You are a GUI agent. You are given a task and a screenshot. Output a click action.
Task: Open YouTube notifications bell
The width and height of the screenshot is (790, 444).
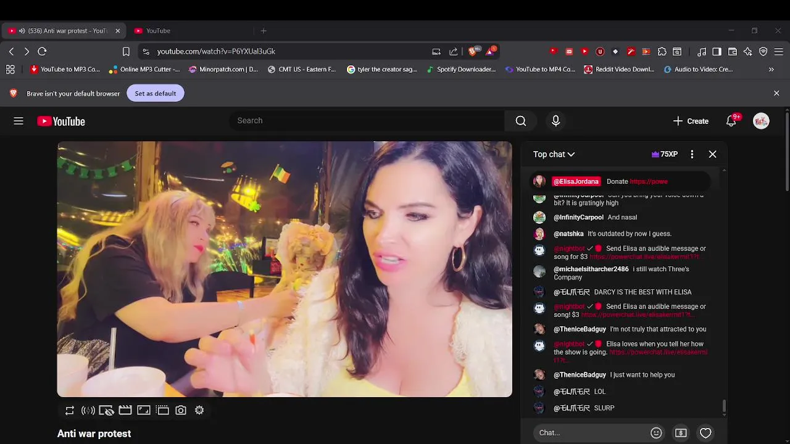(731, 121)
